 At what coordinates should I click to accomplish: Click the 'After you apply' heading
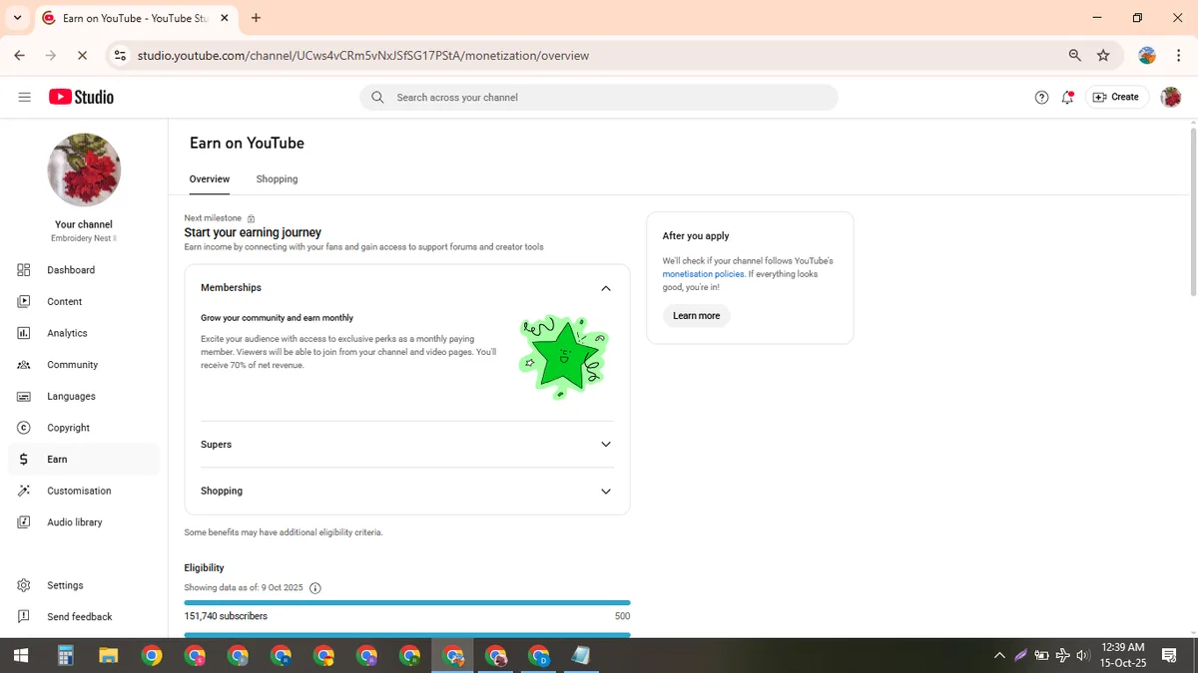696,236
